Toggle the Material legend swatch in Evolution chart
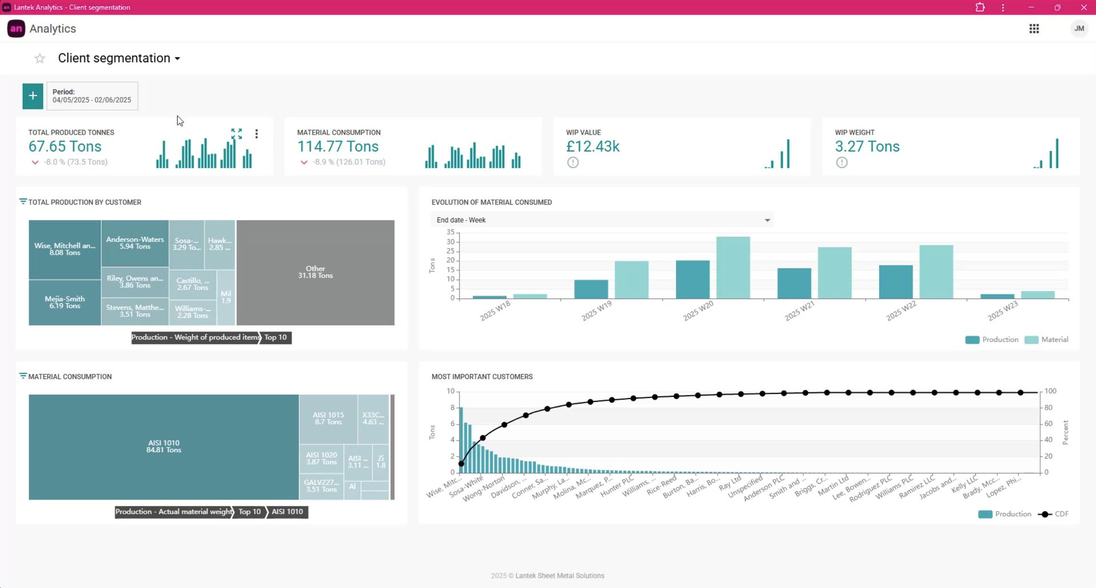Image resolution: width=1096 pixels, height=588 pixels. [x=1031, y=340]
